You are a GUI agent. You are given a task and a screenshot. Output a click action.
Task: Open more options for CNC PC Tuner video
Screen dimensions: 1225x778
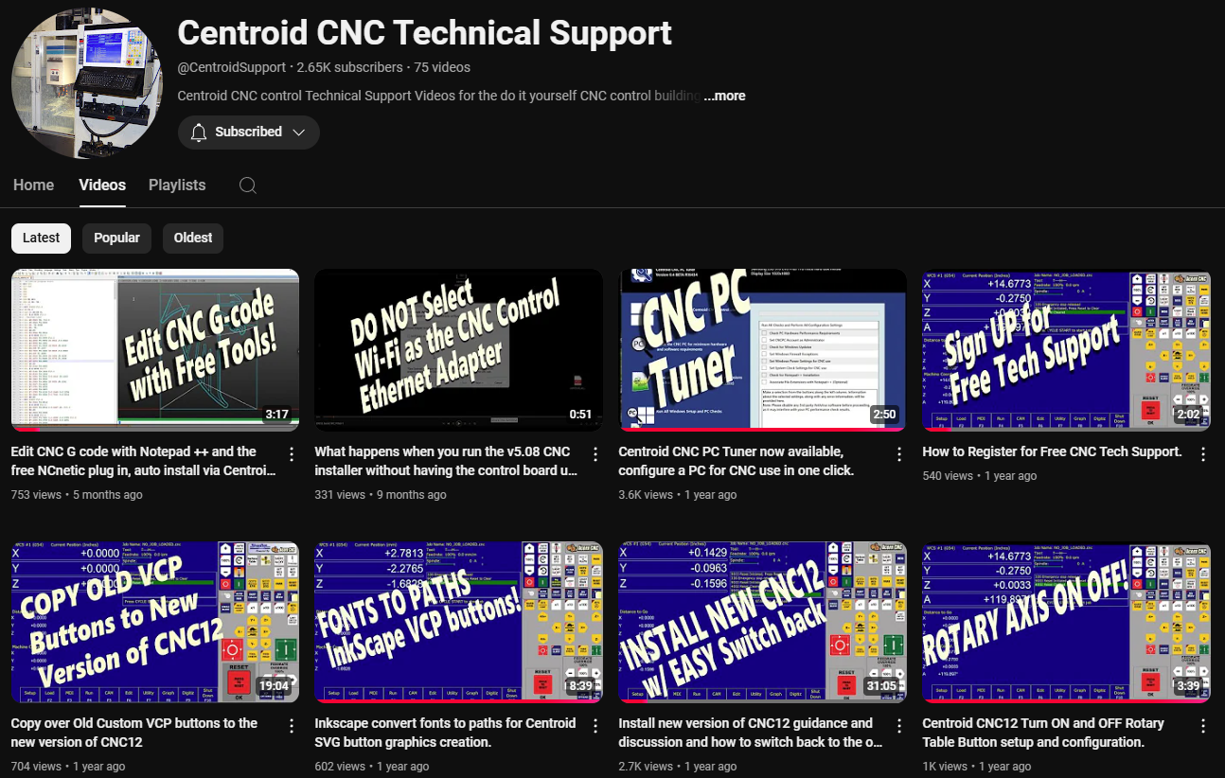tap(899, 454)
